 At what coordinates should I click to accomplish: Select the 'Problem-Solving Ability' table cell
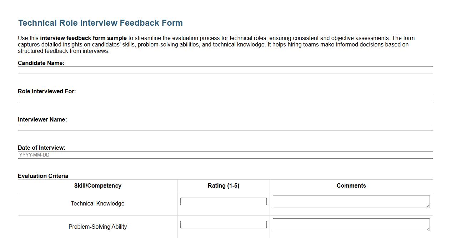[x=97, y=227]
